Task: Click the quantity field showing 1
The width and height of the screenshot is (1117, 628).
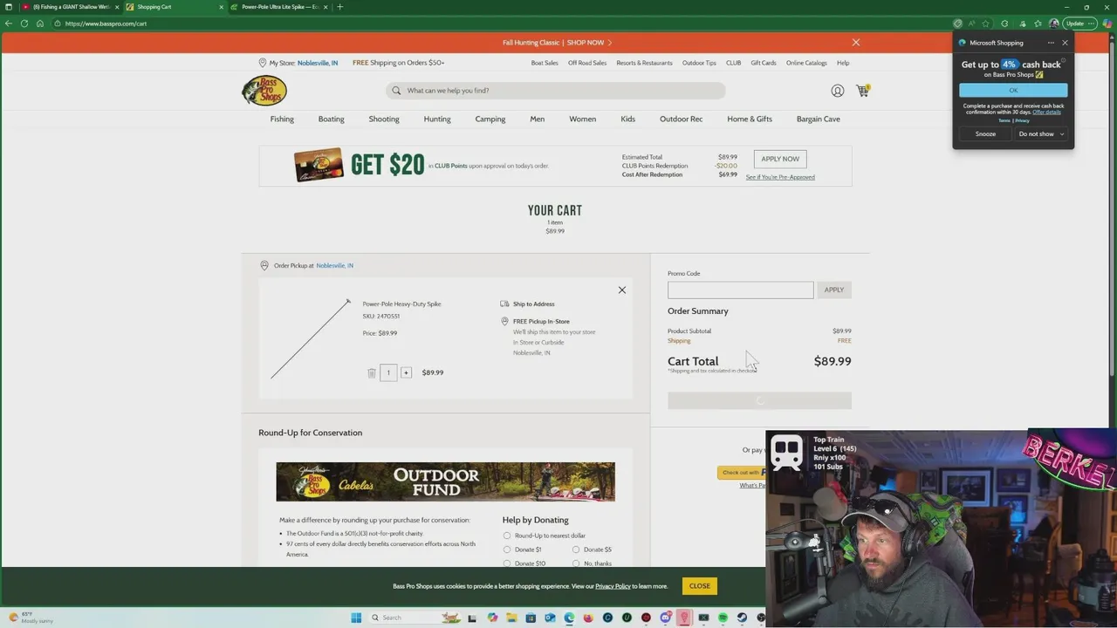Action: coord(388,372)
